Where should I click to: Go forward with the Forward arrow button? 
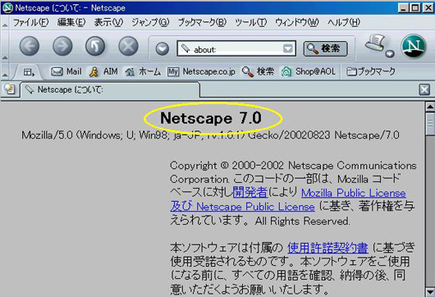(62, 46)
